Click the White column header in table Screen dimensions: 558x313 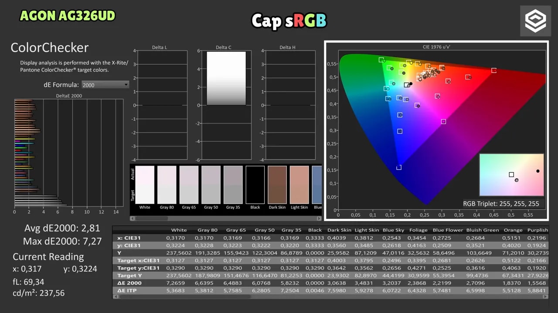pyautogui.click(x=179, y=230)
